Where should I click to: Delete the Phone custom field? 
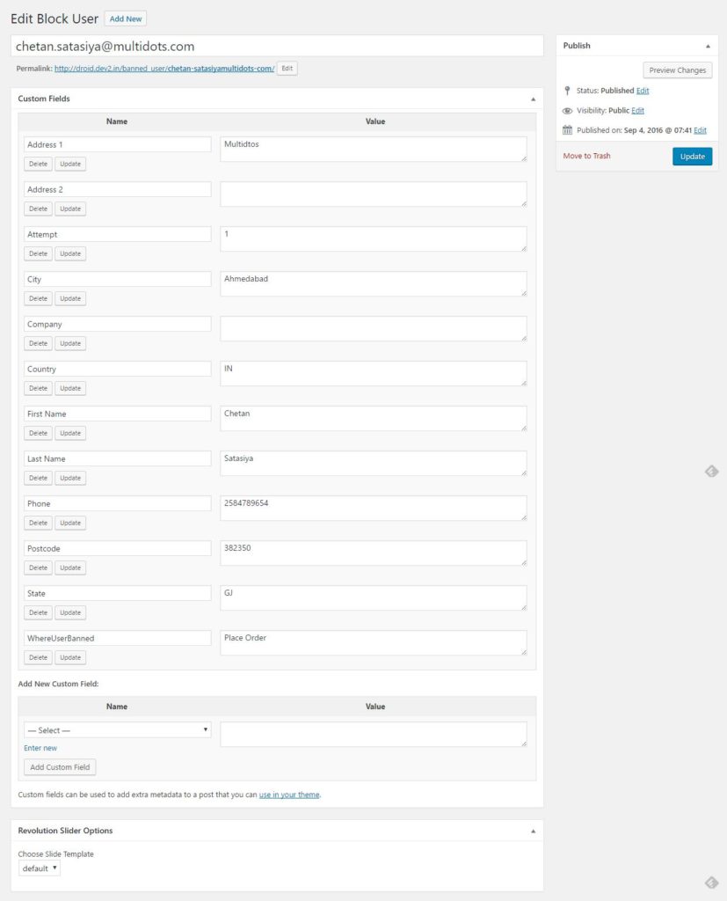tap(38, 523)
